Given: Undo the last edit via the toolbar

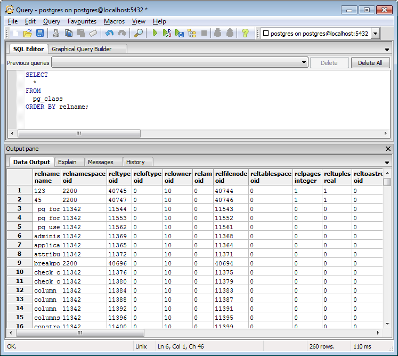Looking at the screenshot, I should (109, 33).
